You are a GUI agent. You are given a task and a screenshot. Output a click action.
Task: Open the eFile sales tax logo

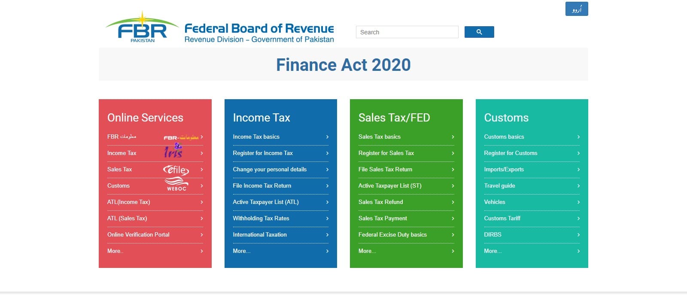[x=176, y=170]
